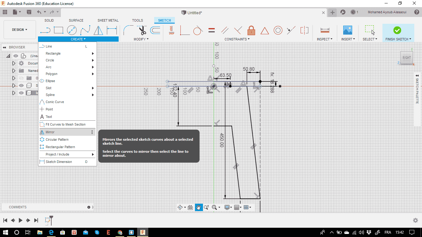
Task: Open Chrome from the Windows taskbar
Action: (x=120, y=232)
